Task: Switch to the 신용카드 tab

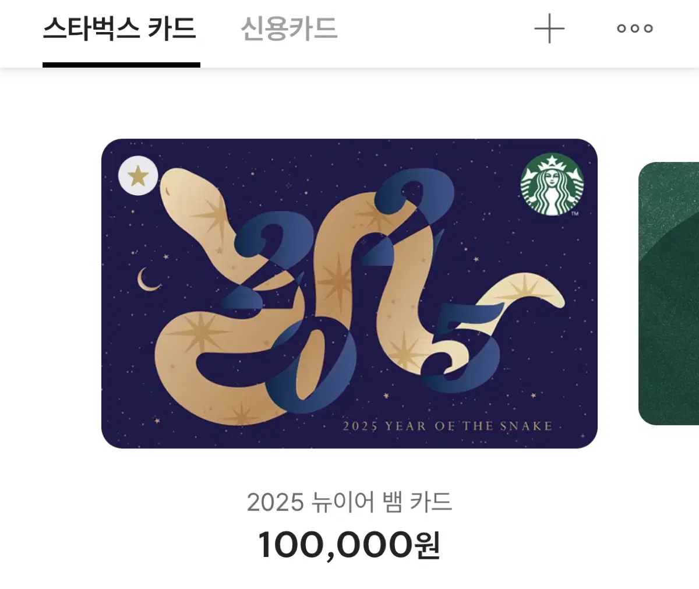Action: (x=289, y=29)
